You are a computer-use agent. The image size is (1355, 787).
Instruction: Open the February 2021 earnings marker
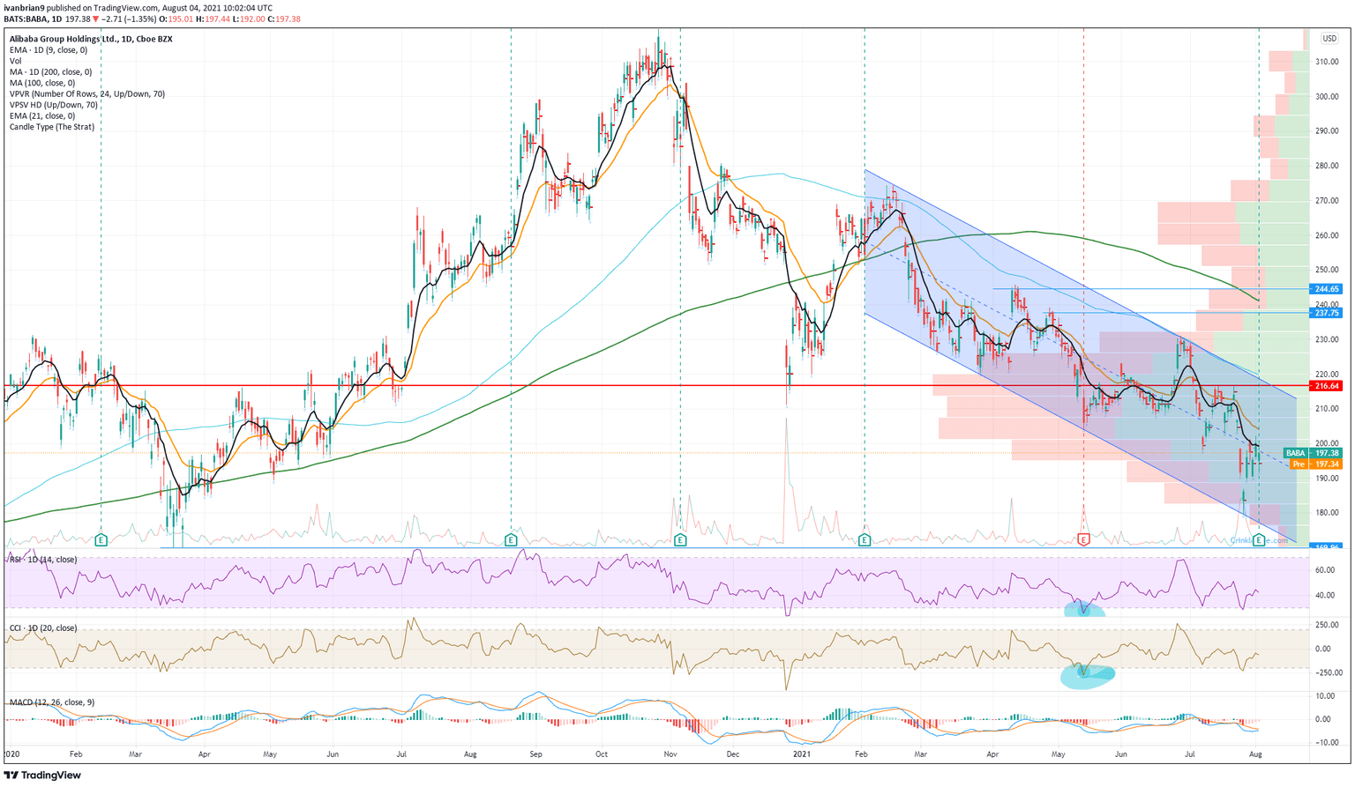click(x=865, y=538)
